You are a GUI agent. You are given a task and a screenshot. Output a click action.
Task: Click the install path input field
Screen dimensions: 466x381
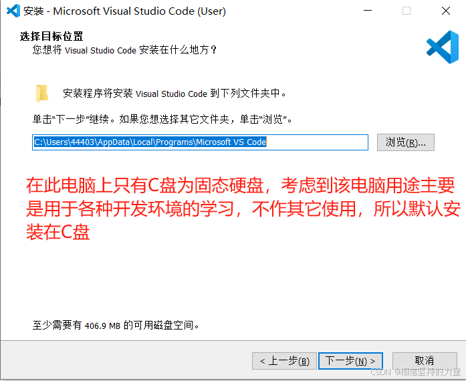click(x=200, y=142)
